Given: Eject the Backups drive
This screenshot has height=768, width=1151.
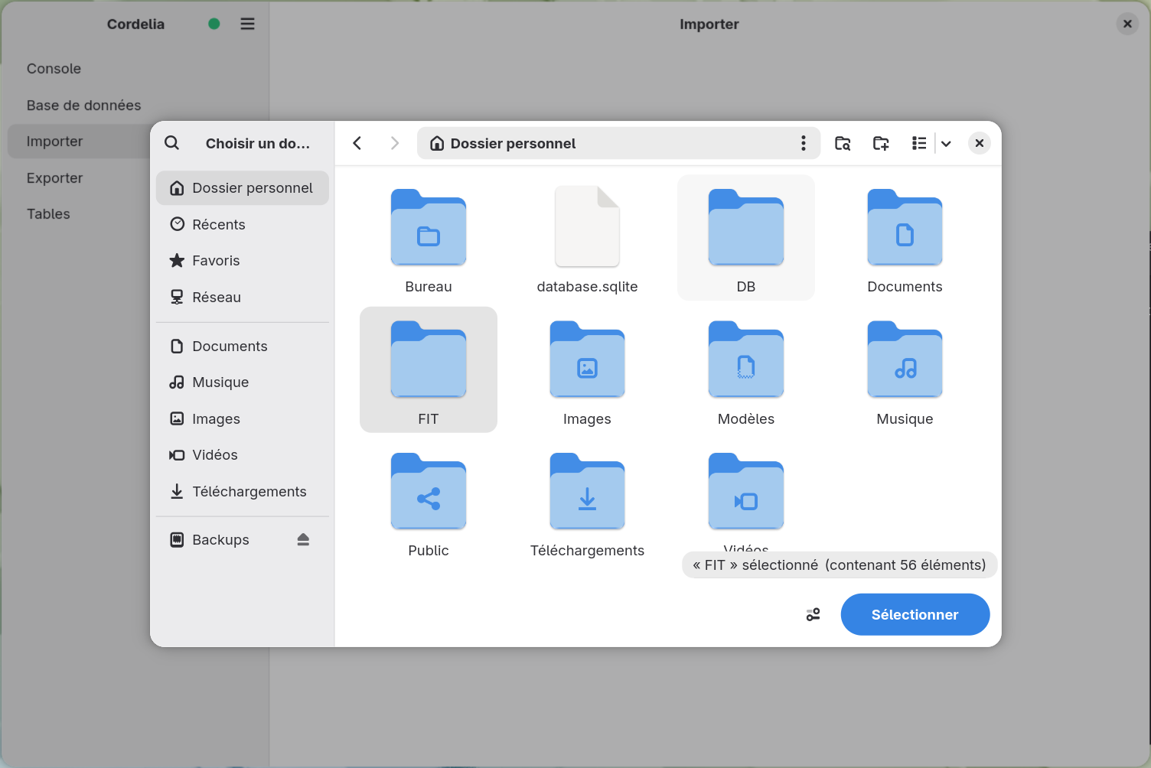Looking at the screenshot, I should click(303, 540).
